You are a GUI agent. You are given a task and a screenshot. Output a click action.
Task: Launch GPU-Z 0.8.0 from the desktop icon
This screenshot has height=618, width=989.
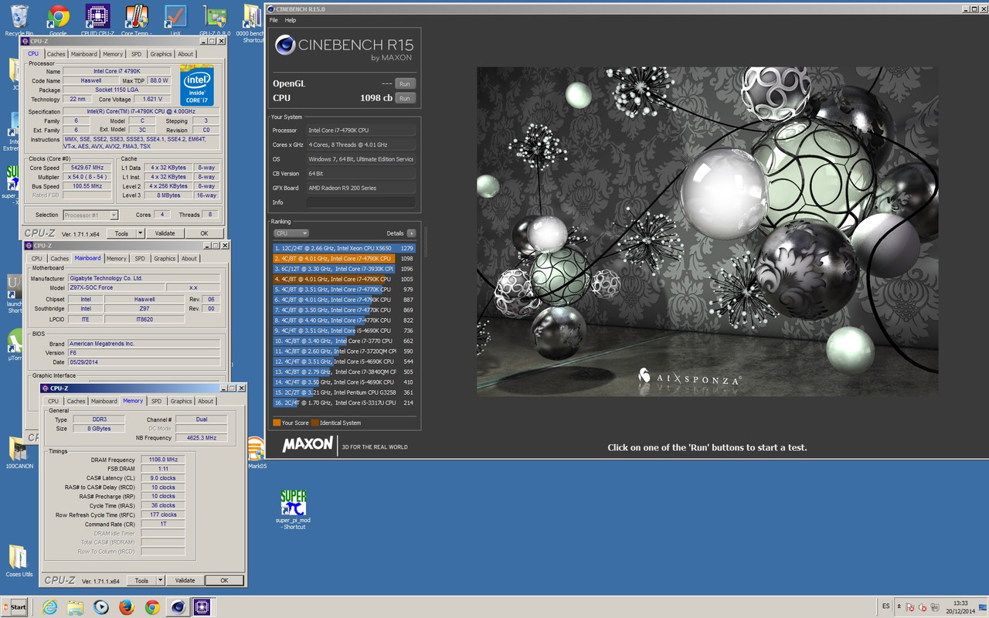(x=215, y=17)
